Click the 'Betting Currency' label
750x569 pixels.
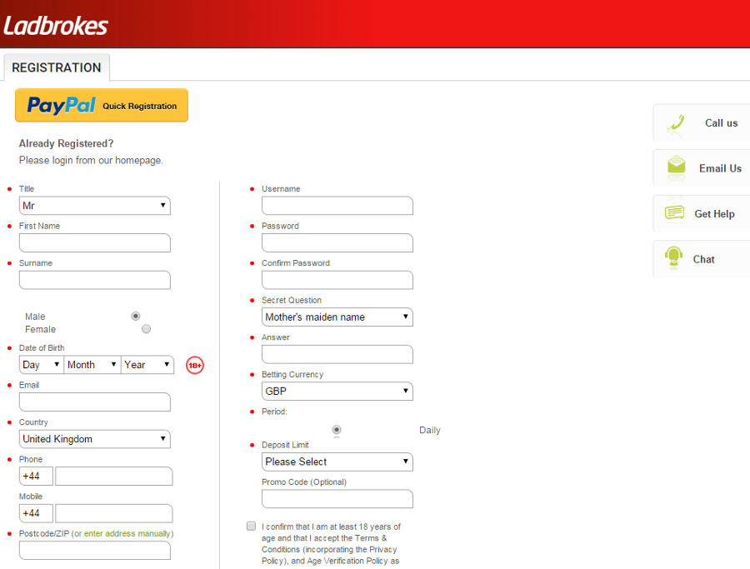click(x=292, y=374)
